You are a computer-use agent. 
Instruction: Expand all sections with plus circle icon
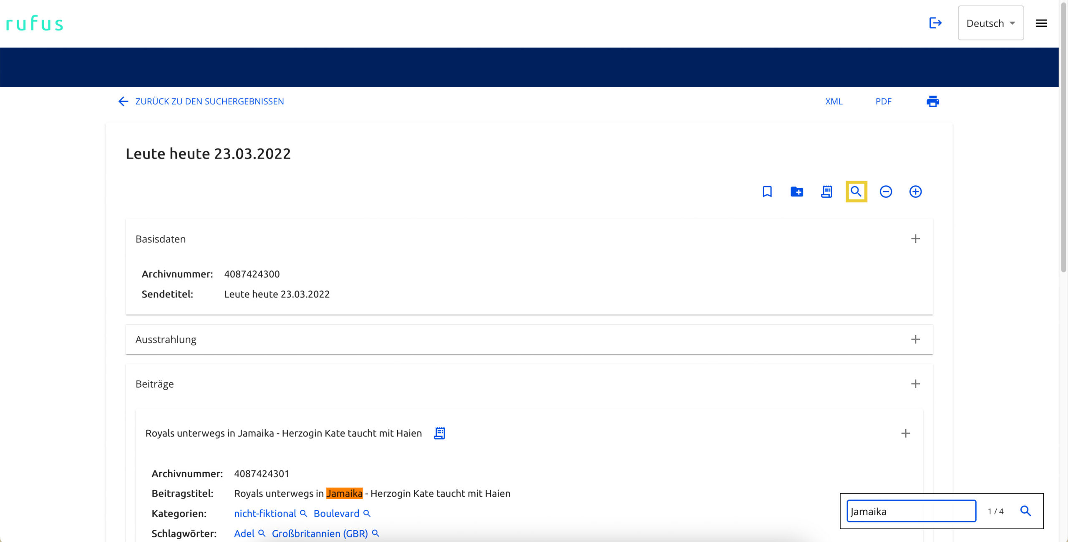(x=915, y=192)
